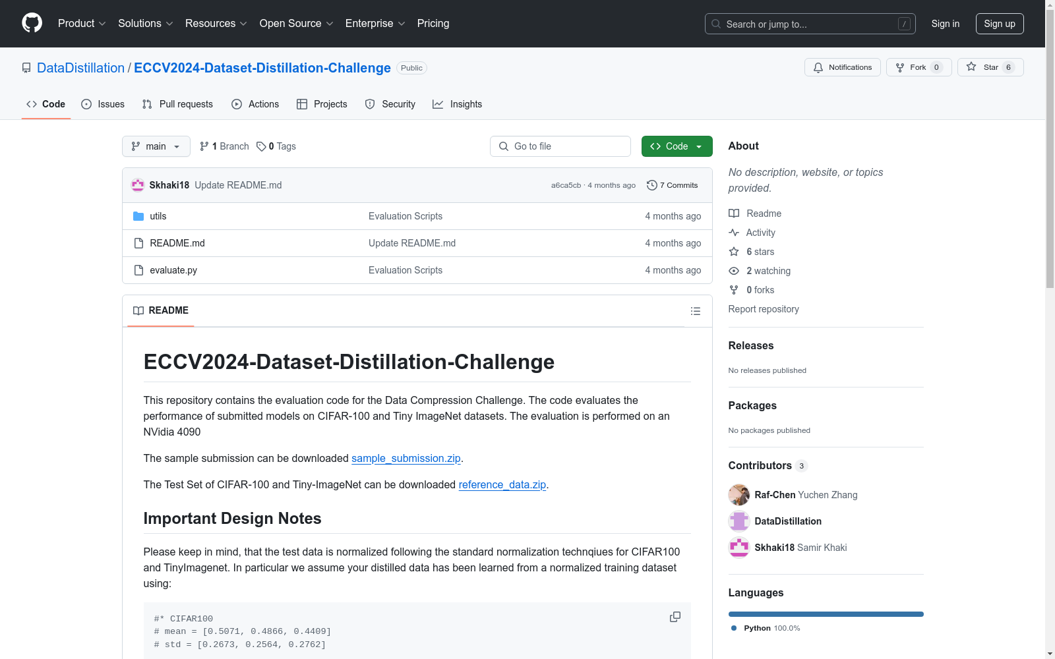1055x659 pixels.
Task: Open the DataDistillation owner link
Action: pyautogui.click(x=80, y=68)
